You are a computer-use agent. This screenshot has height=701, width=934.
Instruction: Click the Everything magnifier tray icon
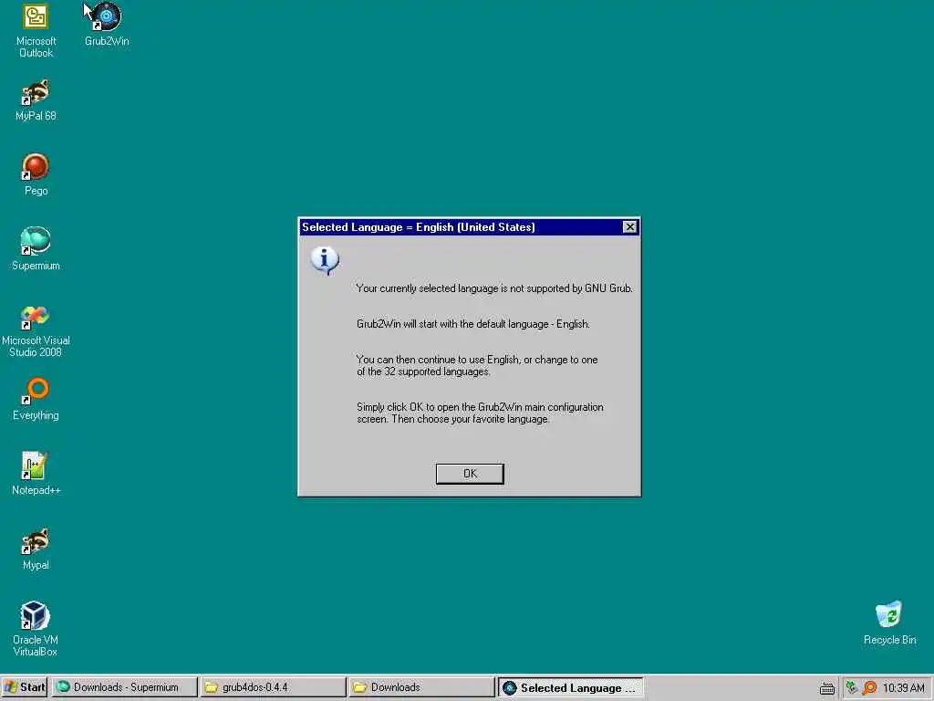869,688
